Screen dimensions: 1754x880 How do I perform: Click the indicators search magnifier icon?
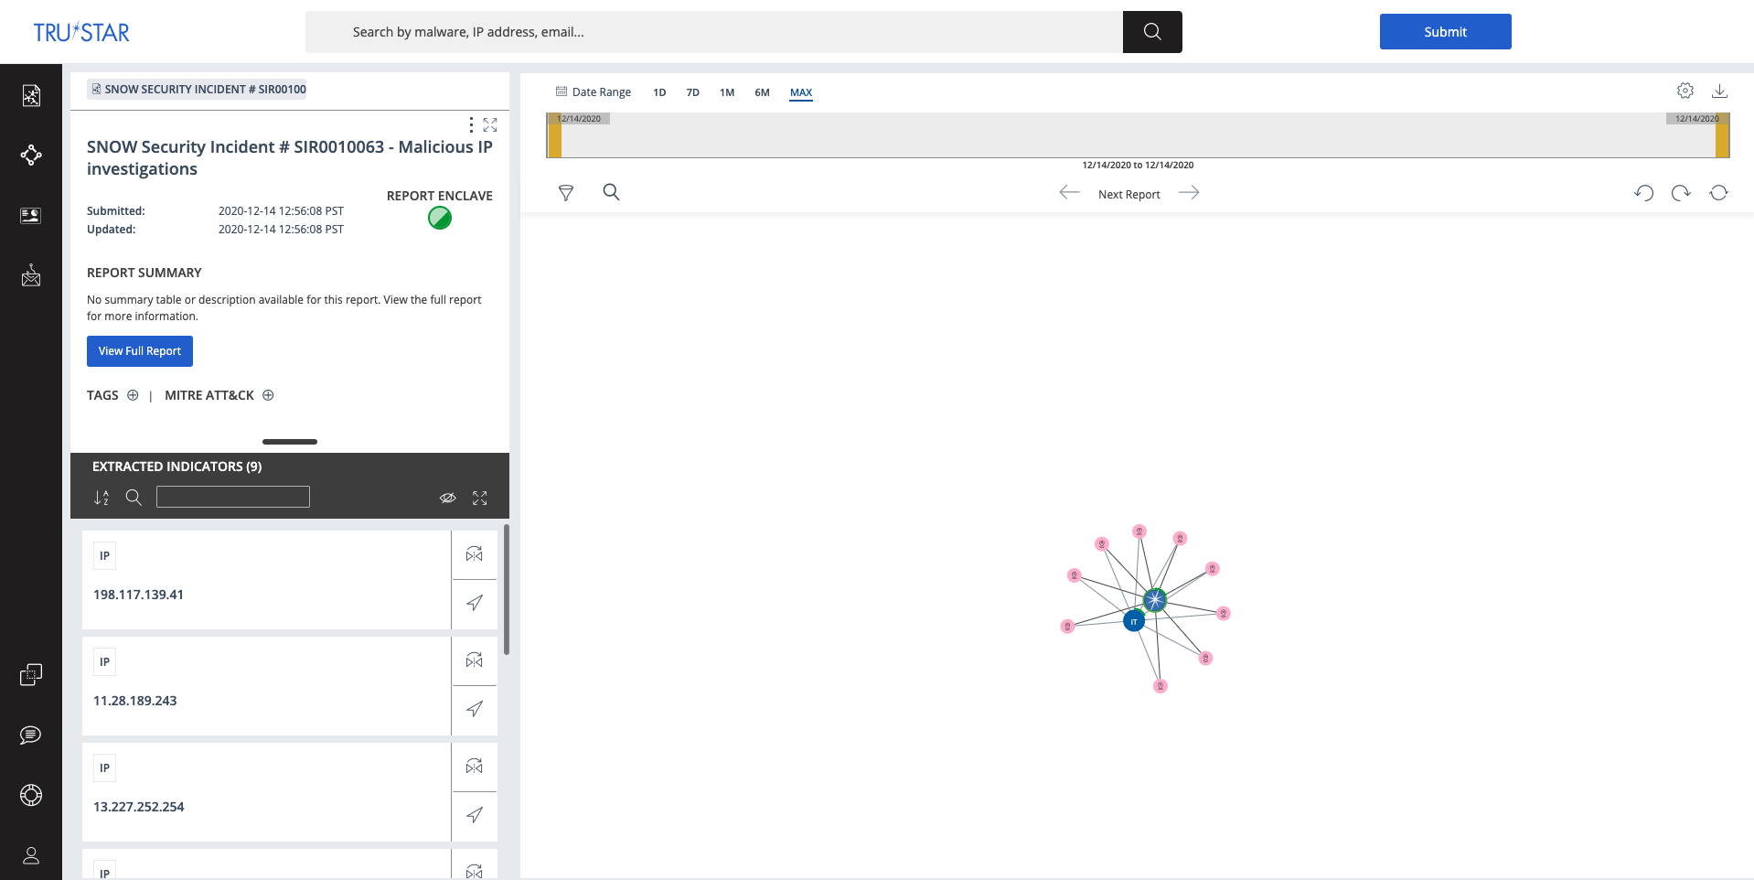[x=134, y=497]
